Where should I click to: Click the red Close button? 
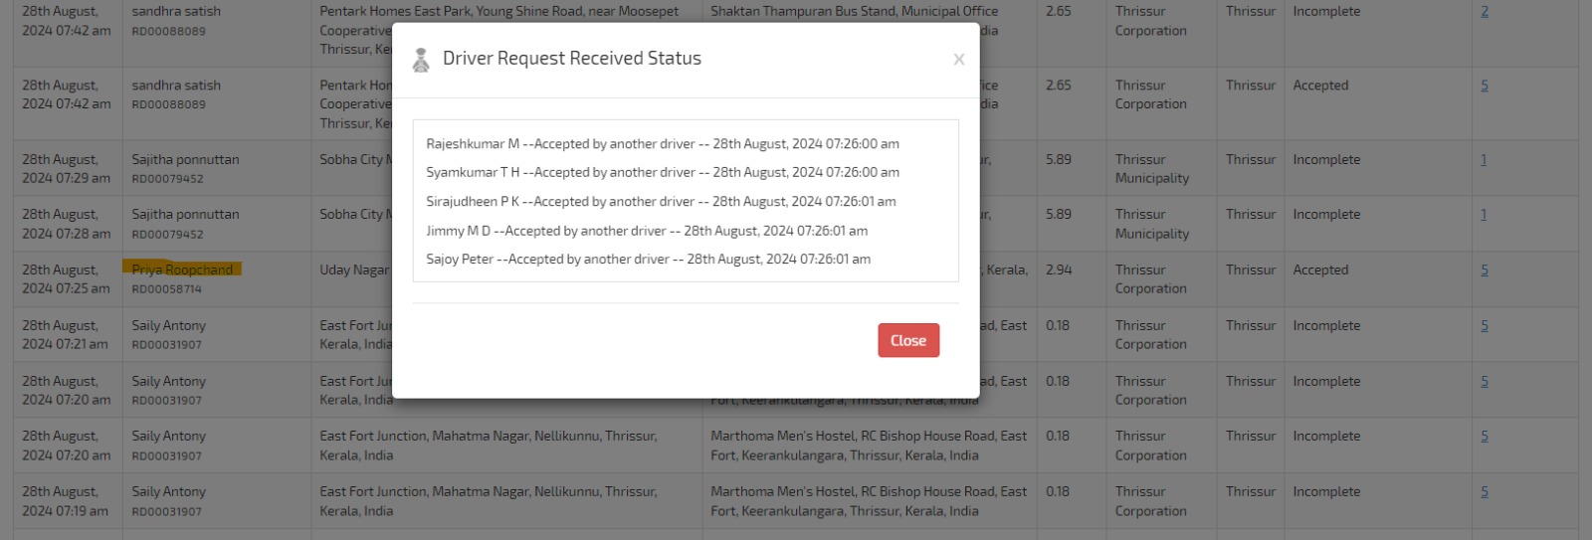point(907,340)
